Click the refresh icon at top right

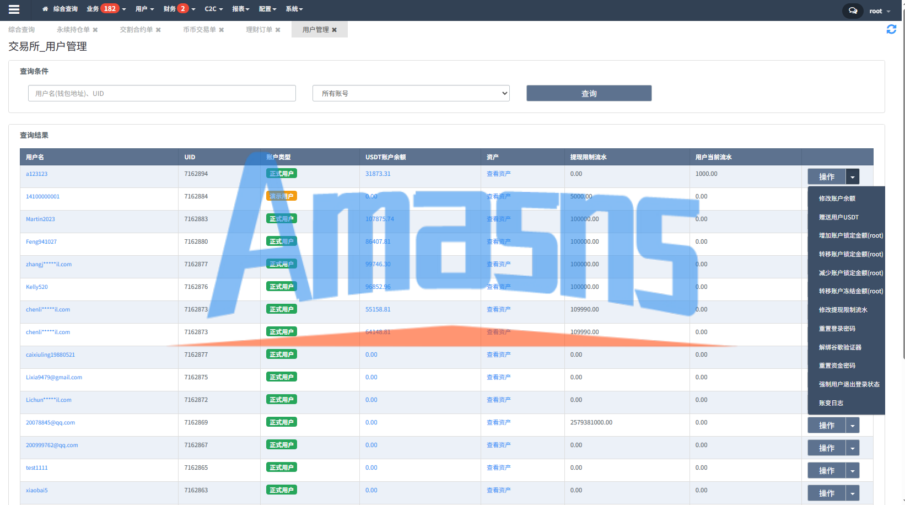point(891,29)
